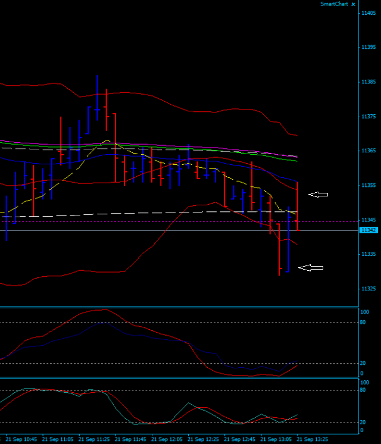Click the 21 Sep 12:05 time label
Viewport: 381px width, 444px height.
pos(167,439)
